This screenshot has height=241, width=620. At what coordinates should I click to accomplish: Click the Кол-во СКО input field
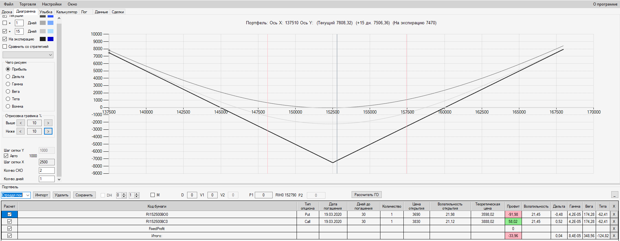click(x=47, y=170)
